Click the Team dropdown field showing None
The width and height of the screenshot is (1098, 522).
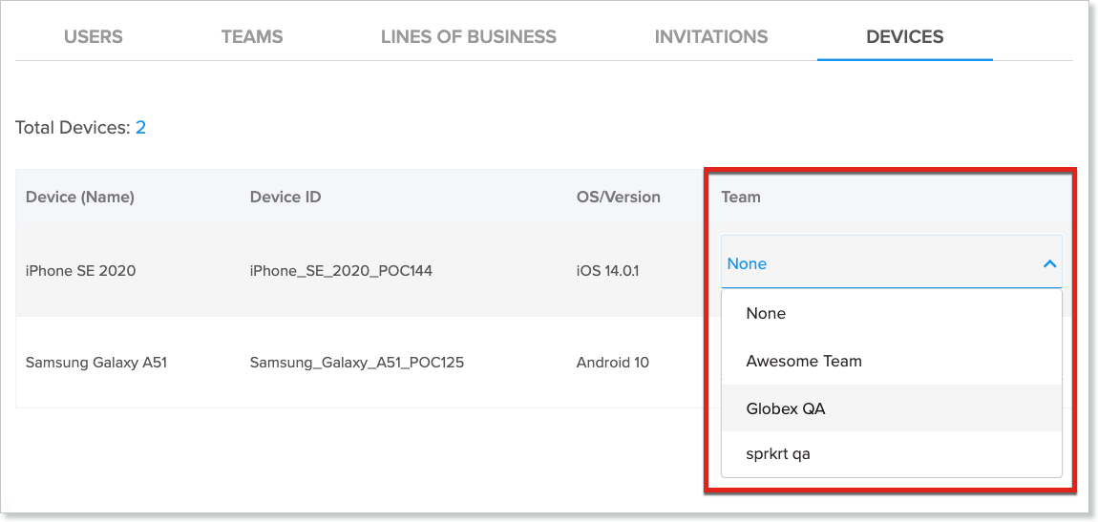click(x=878, y=264)
